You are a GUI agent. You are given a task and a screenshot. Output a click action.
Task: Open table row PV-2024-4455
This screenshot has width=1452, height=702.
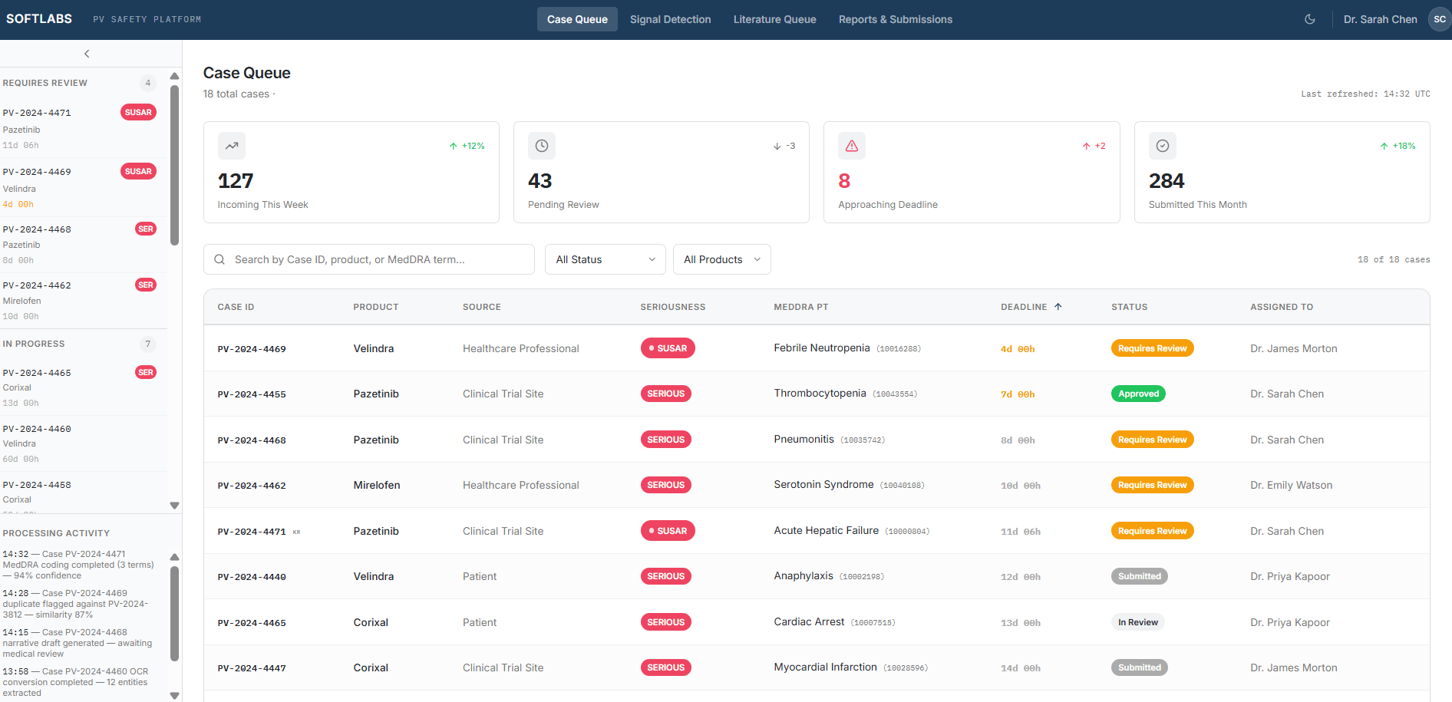point(817,394)
